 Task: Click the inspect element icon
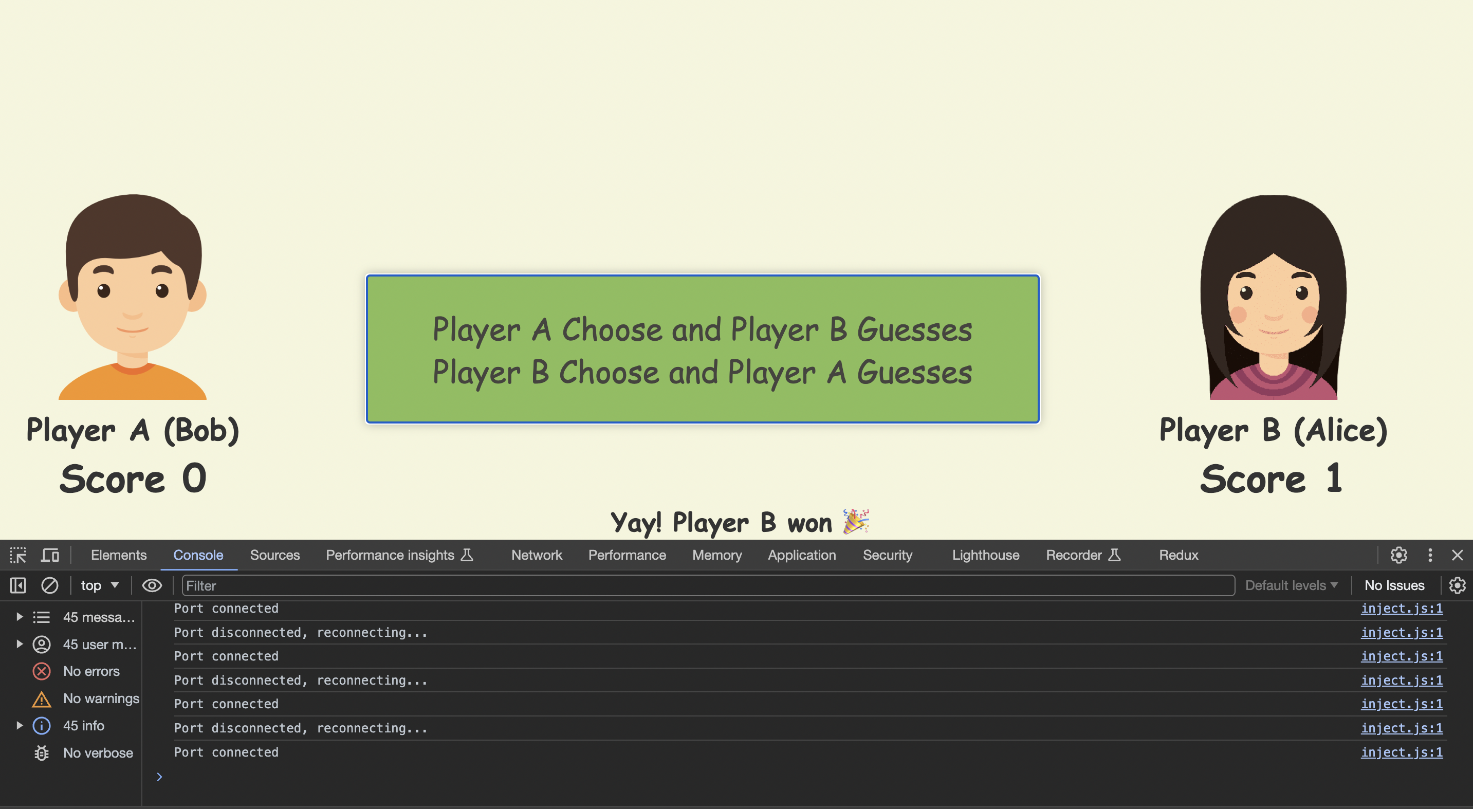click(17, 555)
